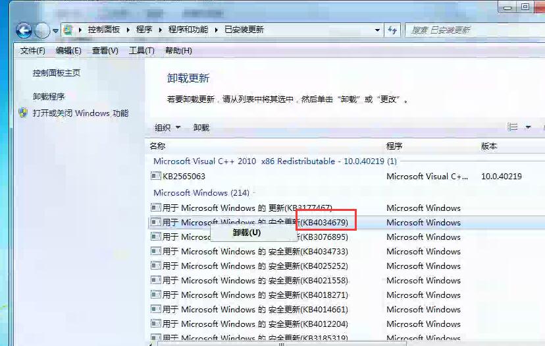
Task: Sort by the 名称 column header
Action: coord(157,146)
